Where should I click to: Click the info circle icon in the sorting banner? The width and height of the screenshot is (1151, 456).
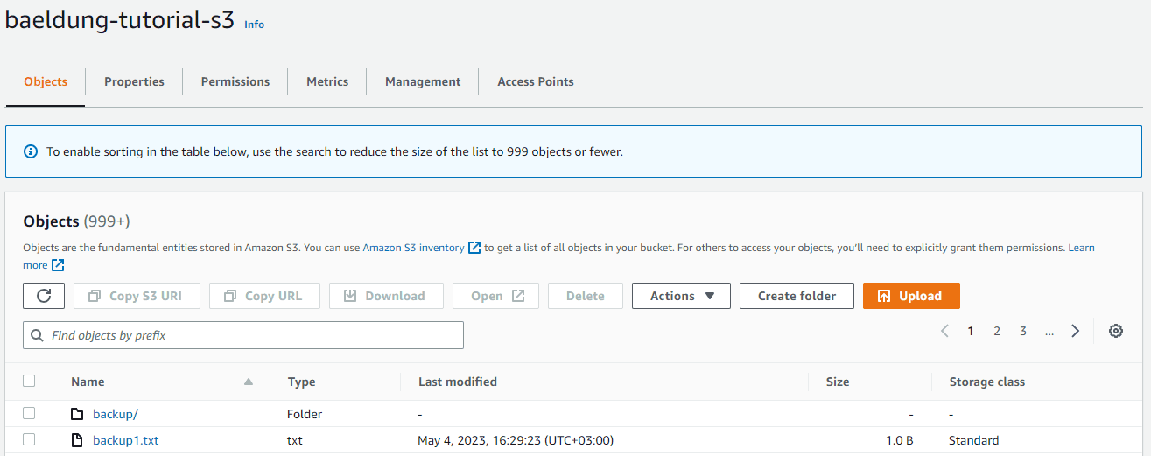click(x=31, y=151)
